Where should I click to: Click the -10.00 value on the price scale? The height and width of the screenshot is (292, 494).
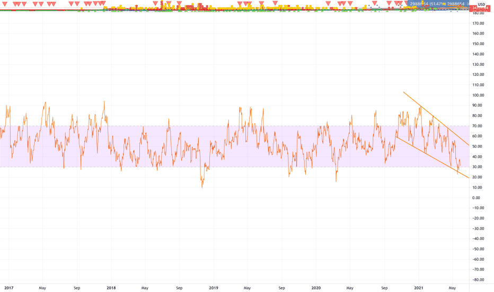click(x=478, y=208)
